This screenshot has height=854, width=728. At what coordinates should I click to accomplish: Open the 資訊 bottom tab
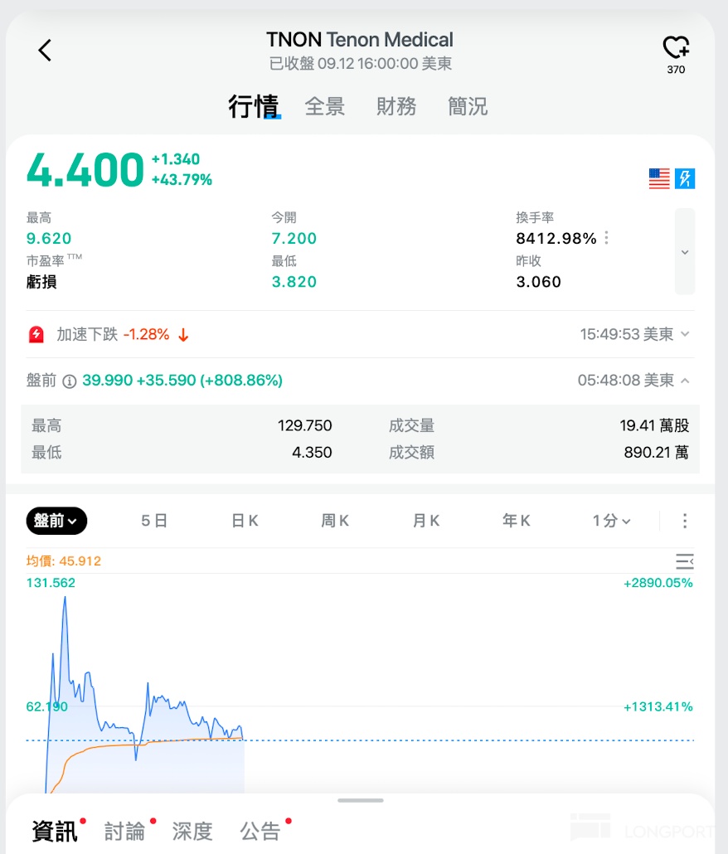click(x=55, y=831)
